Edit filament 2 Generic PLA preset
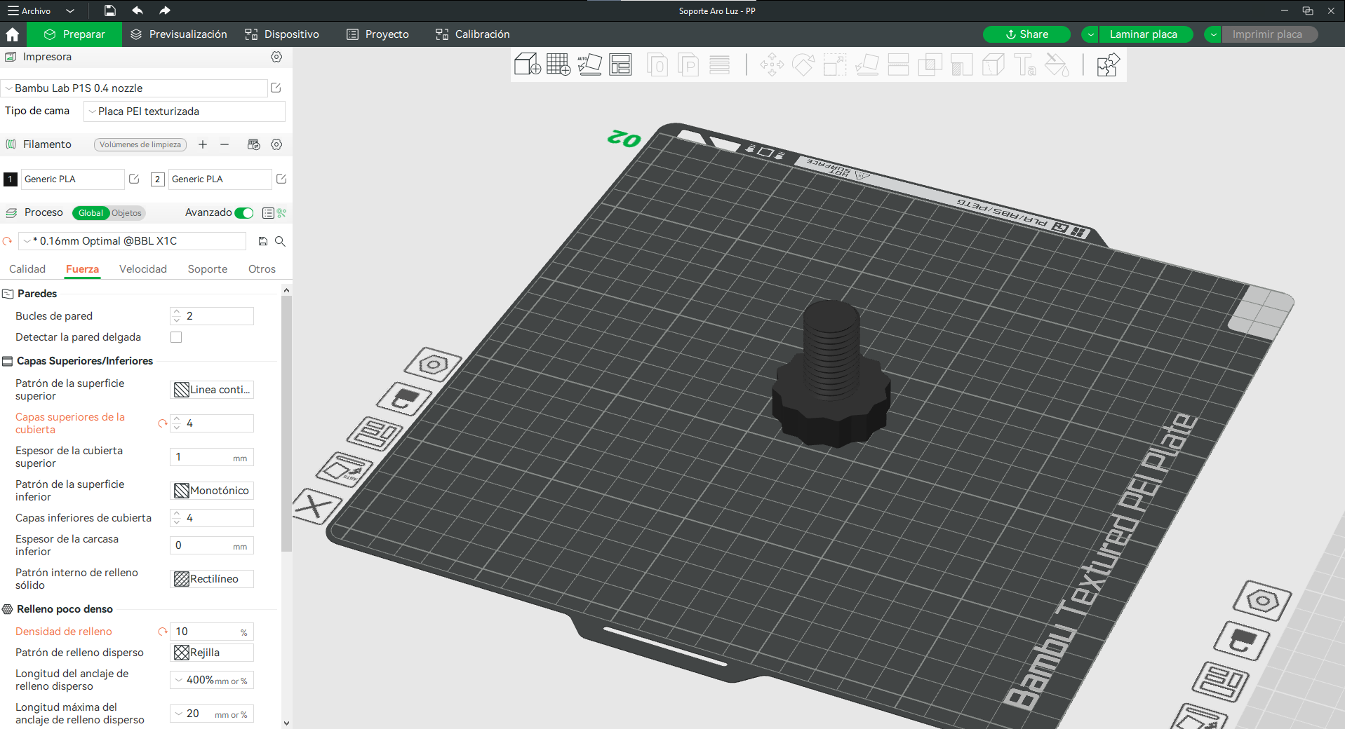 click(x=281, y=179)
